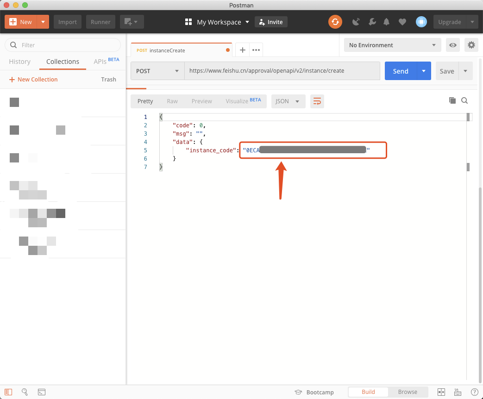This screenshot has width=483, height=399.
Task: Switch to Browse mode
Action: (x=408, y=392)
